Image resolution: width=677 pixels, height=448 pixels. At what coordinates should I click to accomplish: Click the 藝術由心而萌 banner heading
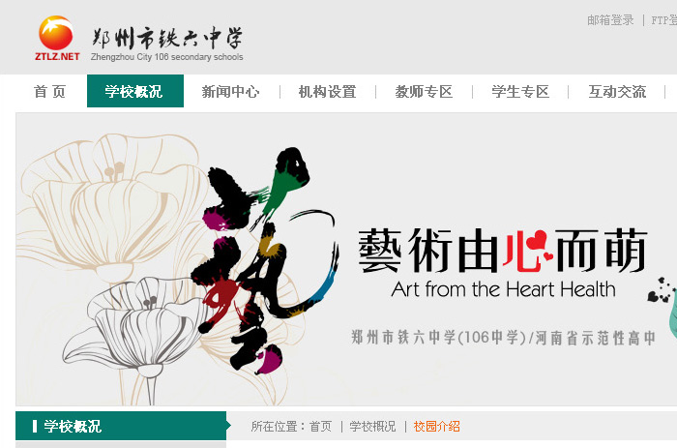[503, 251]
